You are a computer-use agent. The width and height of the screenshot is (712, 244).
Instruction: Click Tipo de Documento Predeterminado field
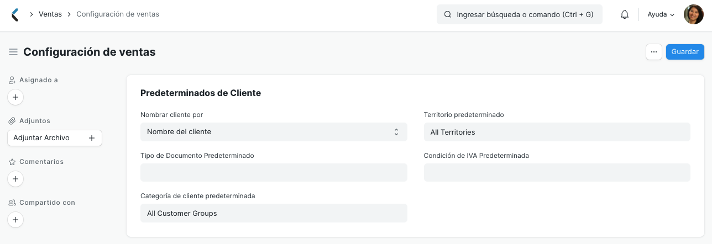(274, 173)
